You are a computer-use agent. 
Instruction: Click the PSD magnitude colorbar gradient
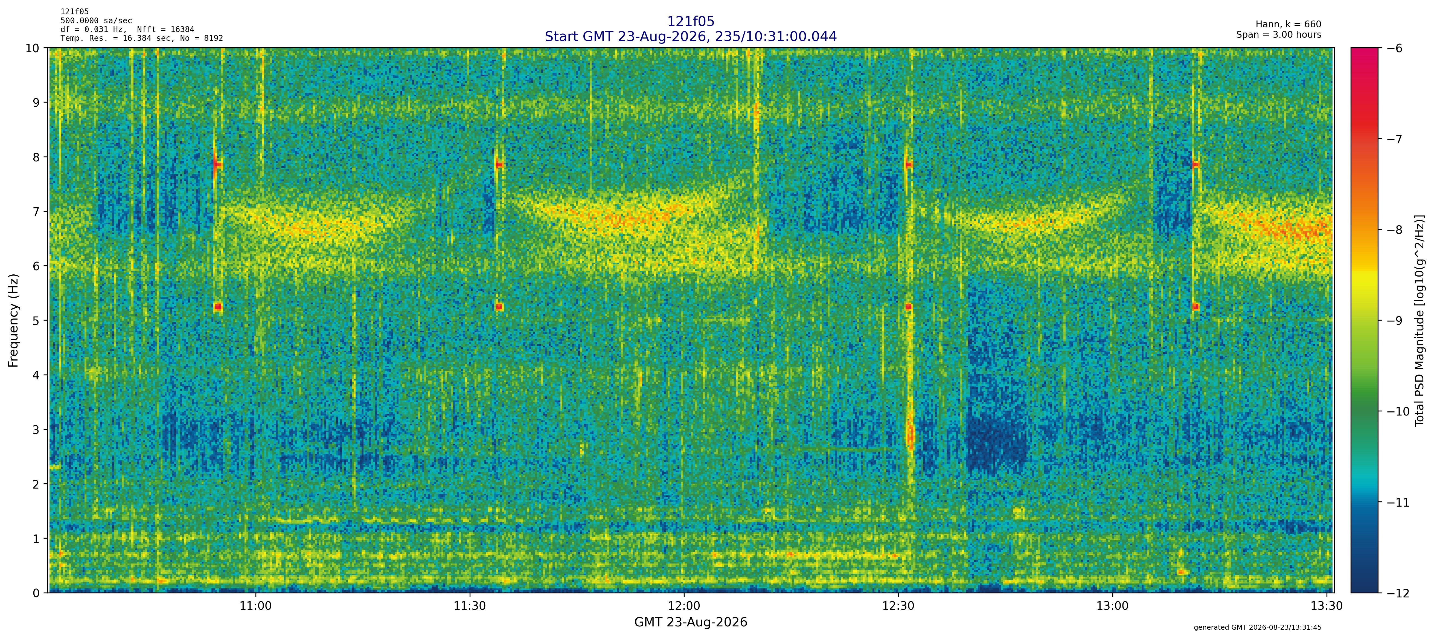tap(1365, 320)
